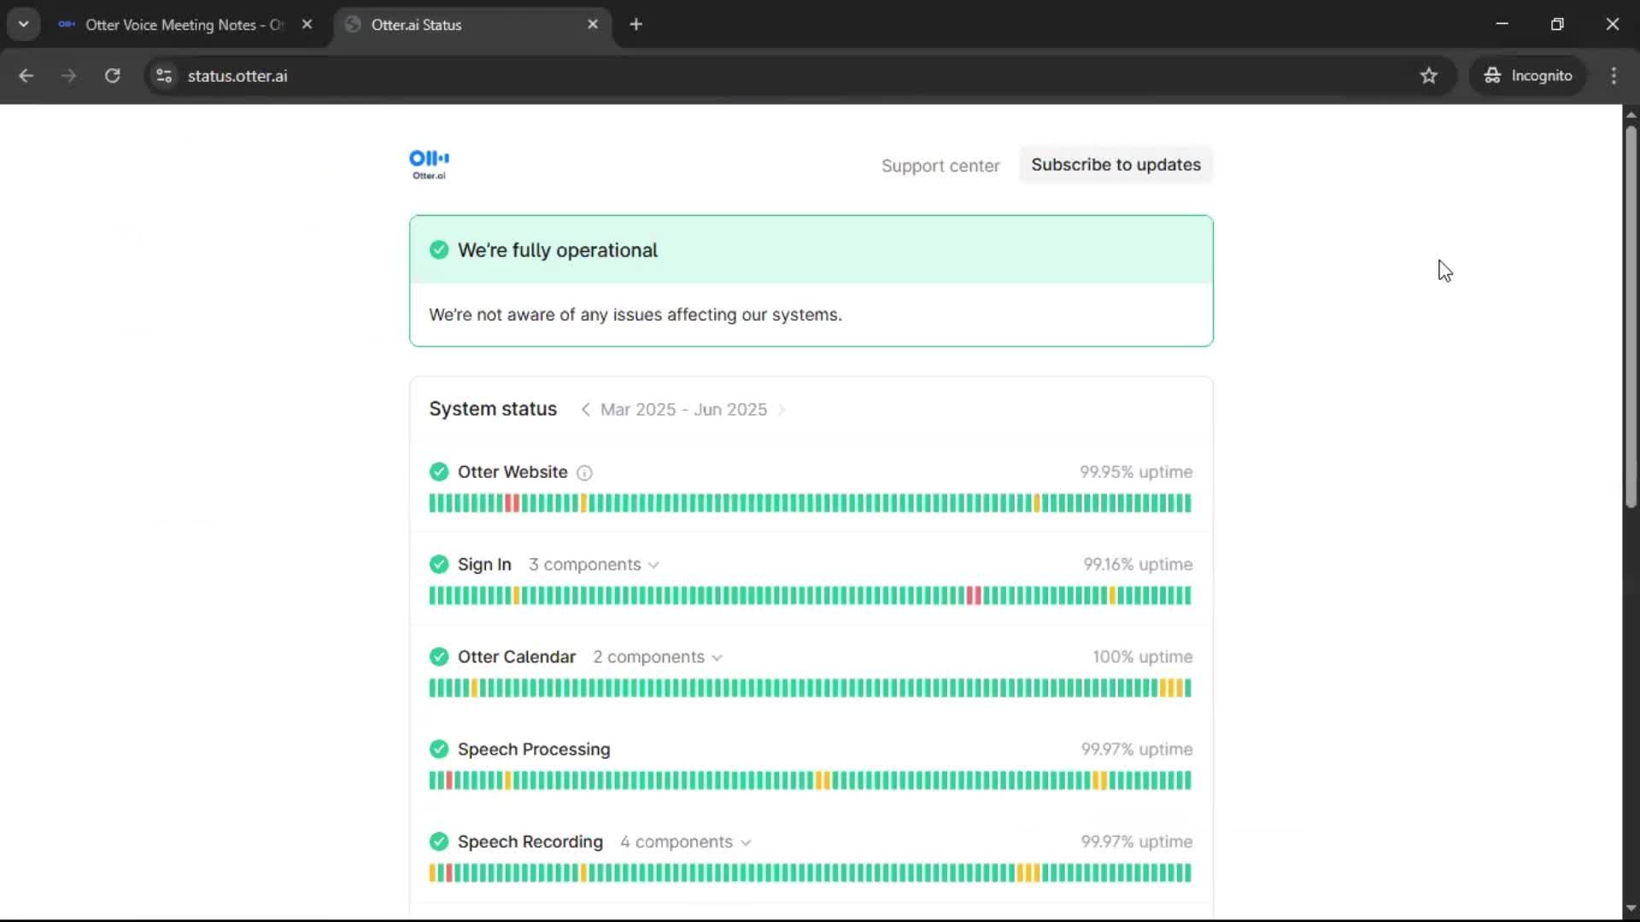This screenshot has width=1640, height=922.
Task: Open the tab search dropdown
Action: click(x=23, y=25)
